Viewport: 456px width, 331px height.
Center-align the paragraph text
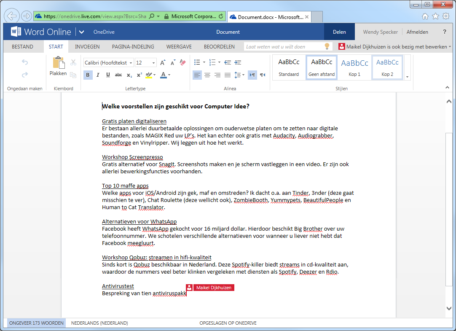(207, 75)
